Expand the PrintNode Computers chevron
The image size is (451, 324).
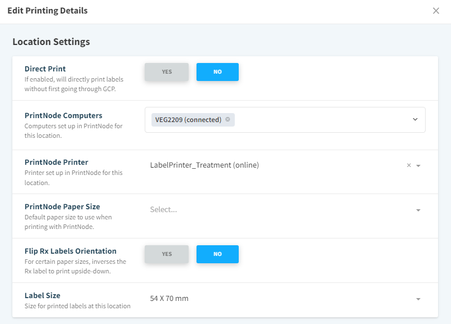pyautogui.click(x=415, y=119)
